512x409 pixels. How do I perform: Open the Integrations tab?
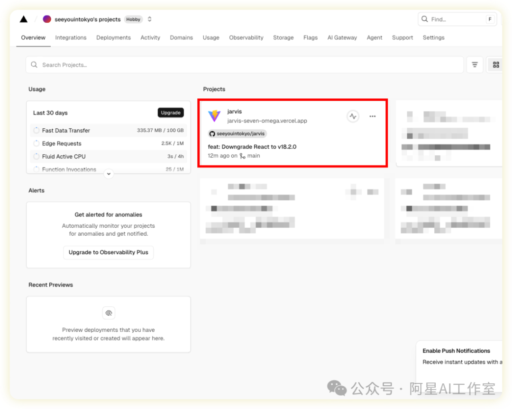coord(71,37)
